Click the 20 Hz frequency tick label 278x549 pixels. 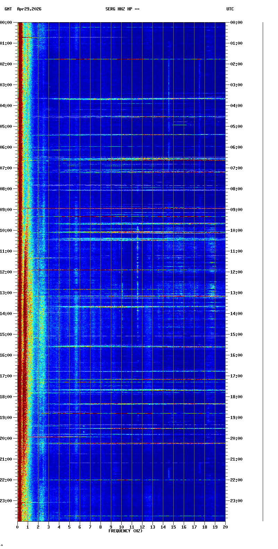tap(225, 527)
